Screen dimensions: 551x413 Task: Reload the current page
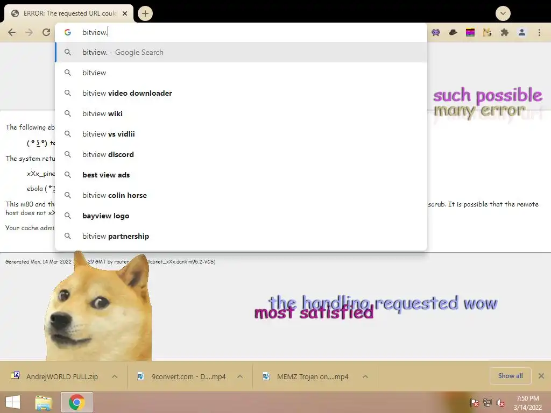pos(46,32)
